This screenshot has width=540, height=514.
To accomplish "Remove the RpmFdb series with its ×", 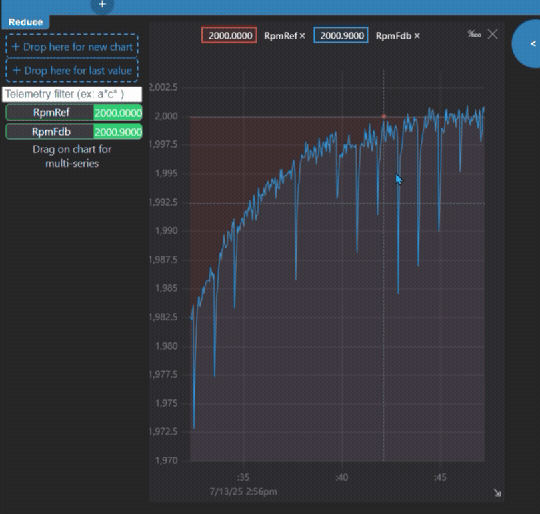I will (x=417, y=36).
